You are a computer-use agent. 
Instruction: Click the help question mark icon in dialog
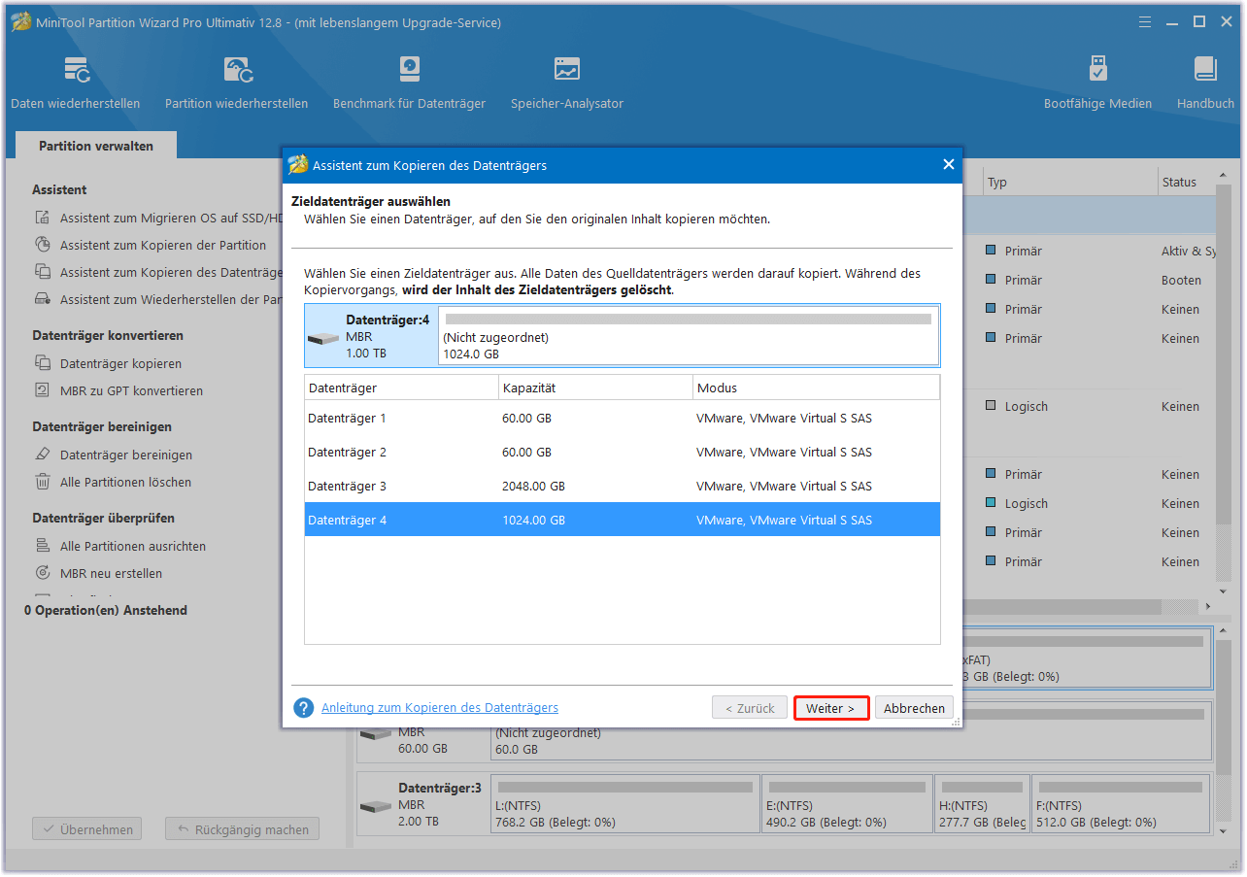coord(304,708)
